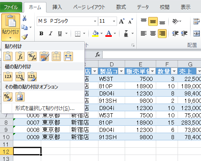
Task: Toggle align text right
Action: click(x=162, y=34)
